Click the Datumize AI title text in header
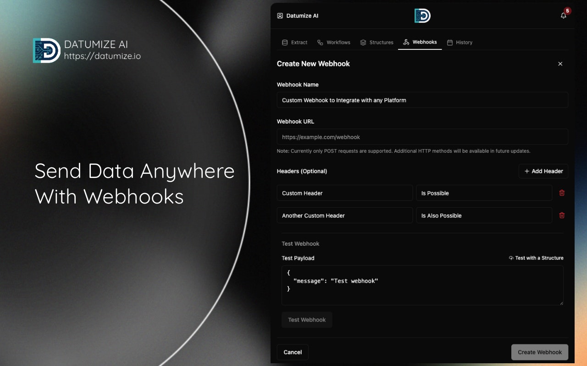Screen dimensions: 587x366 coord(302,16)
